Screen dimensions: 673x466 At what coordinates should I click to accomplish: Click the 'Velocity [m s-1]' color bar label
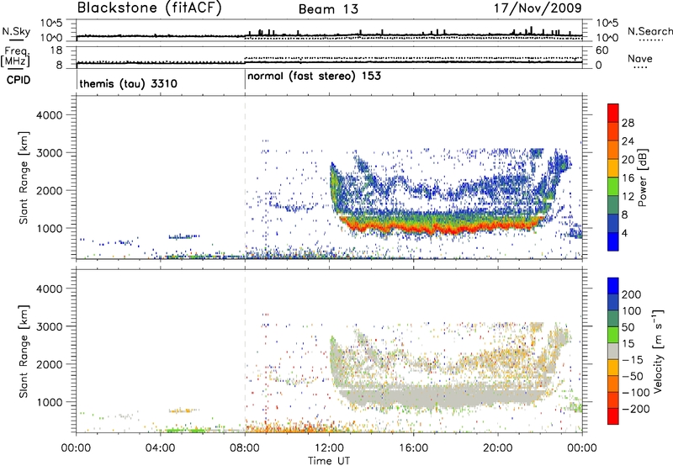[658, 351]
